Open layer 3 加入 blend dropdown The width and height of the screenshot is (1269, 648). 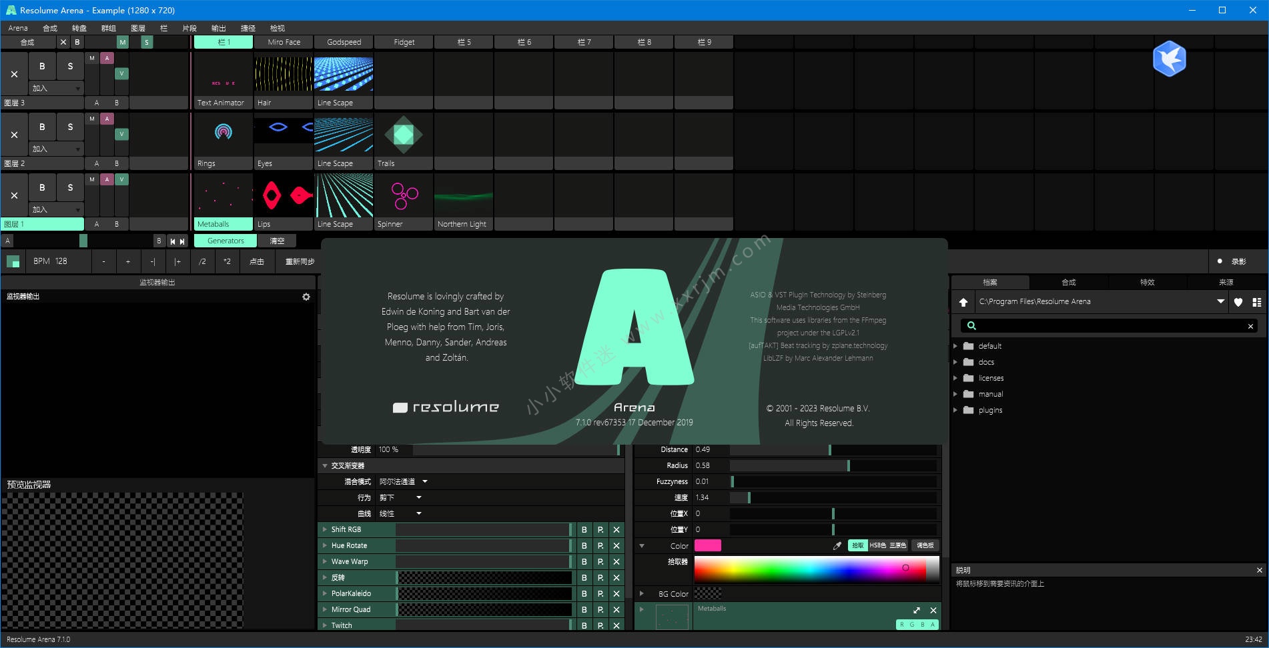point(56,88)
